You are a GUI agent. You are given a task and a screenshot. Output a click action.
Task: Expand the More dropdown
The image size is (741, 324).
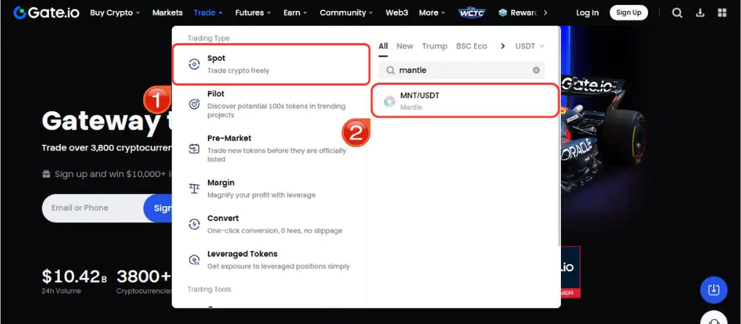pyautogui.click(x=432, y=12)
